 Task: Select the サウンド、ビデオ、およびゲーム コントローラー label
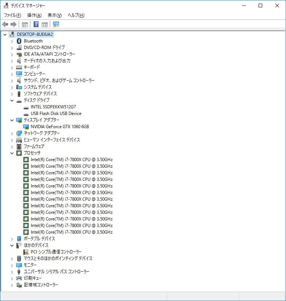pos(59,81)
